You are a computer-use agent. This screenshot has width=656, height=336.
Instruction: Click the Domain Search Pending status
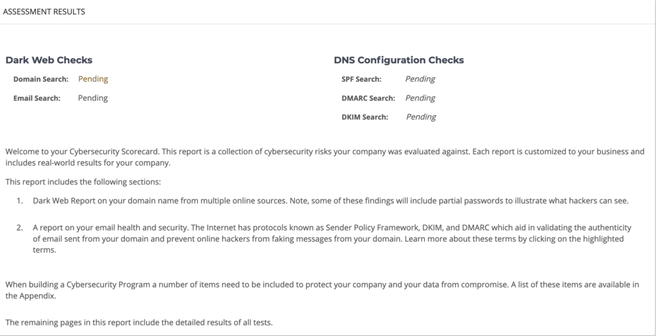[x=93, y=79]
